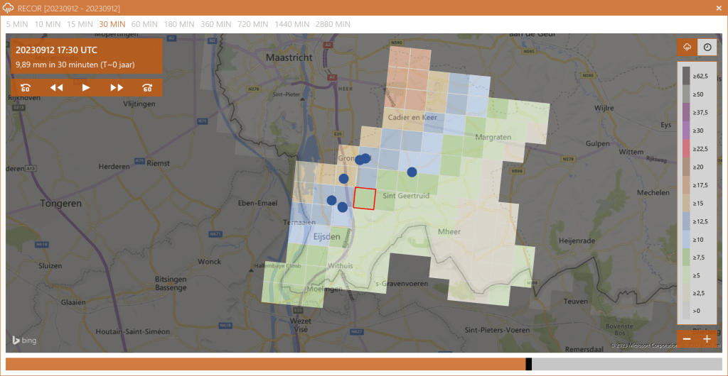Select the 5 MIN duration tab
Screen dimensions: 728x376
coord(18,23)
